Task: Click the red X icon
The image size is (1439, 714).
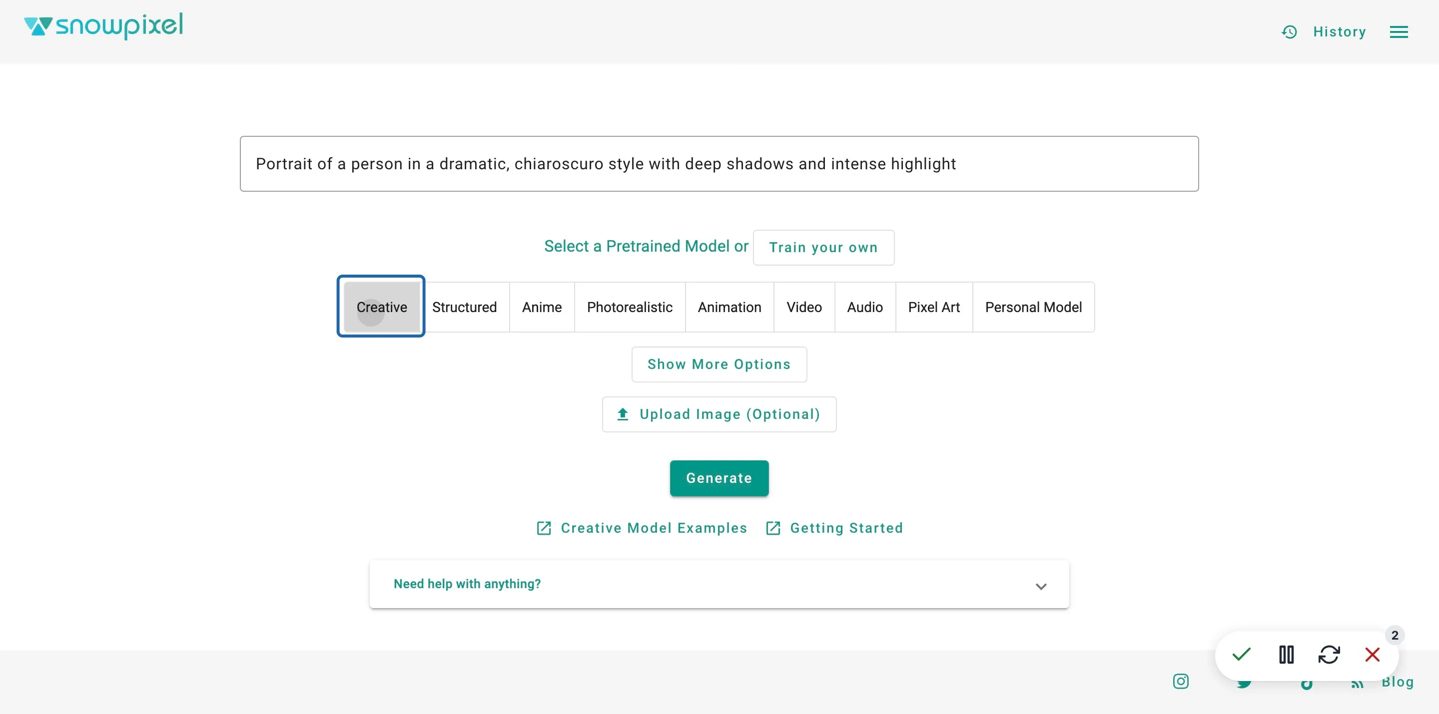Action: 1372,654
